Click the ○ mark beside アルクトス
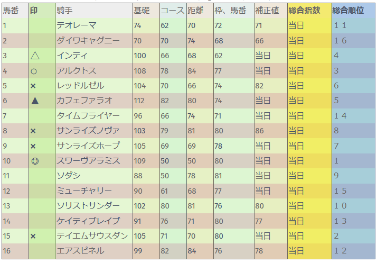The image size is (377, 263). pos(34,71)
